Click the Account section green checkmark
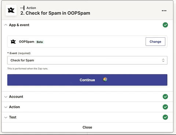Viewport: 176px width, 135px height. [165, 97]
